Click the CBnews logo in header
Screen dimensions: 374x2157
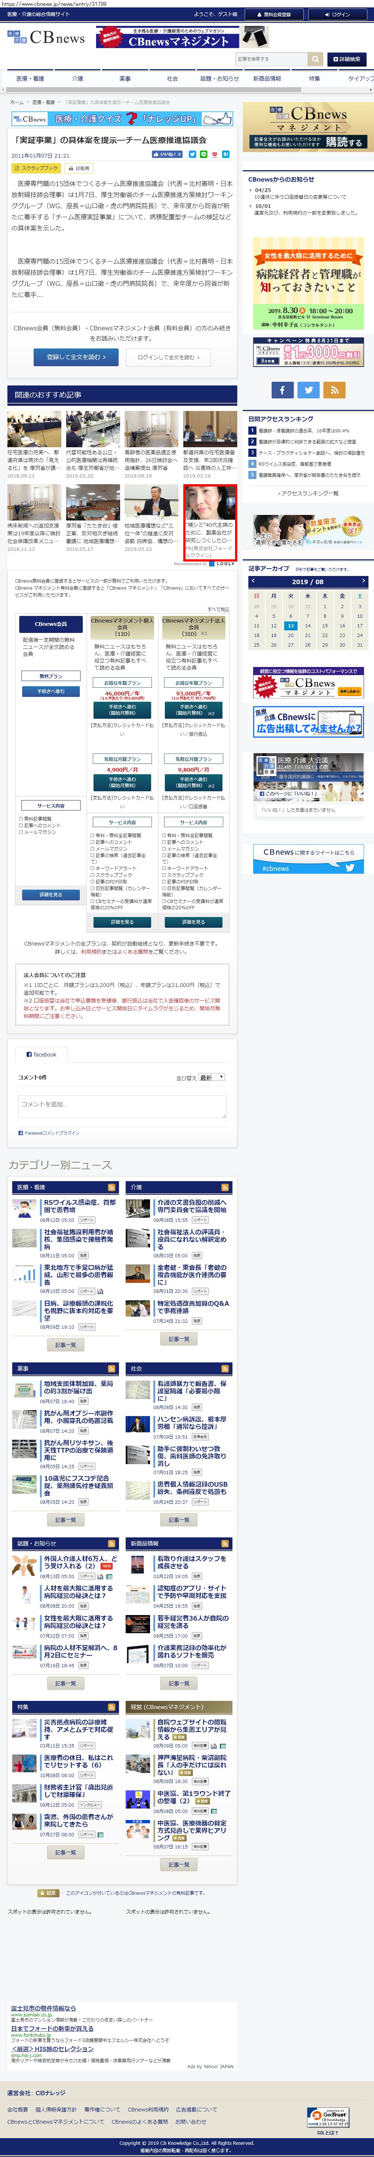coord(46,38)
